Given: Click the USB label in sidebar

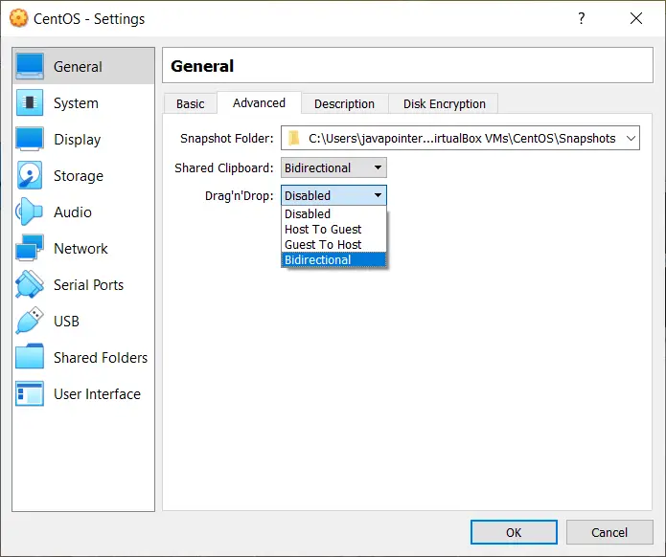Looking at the screenshot, I should pyautogui.click(x=67, y=322).
